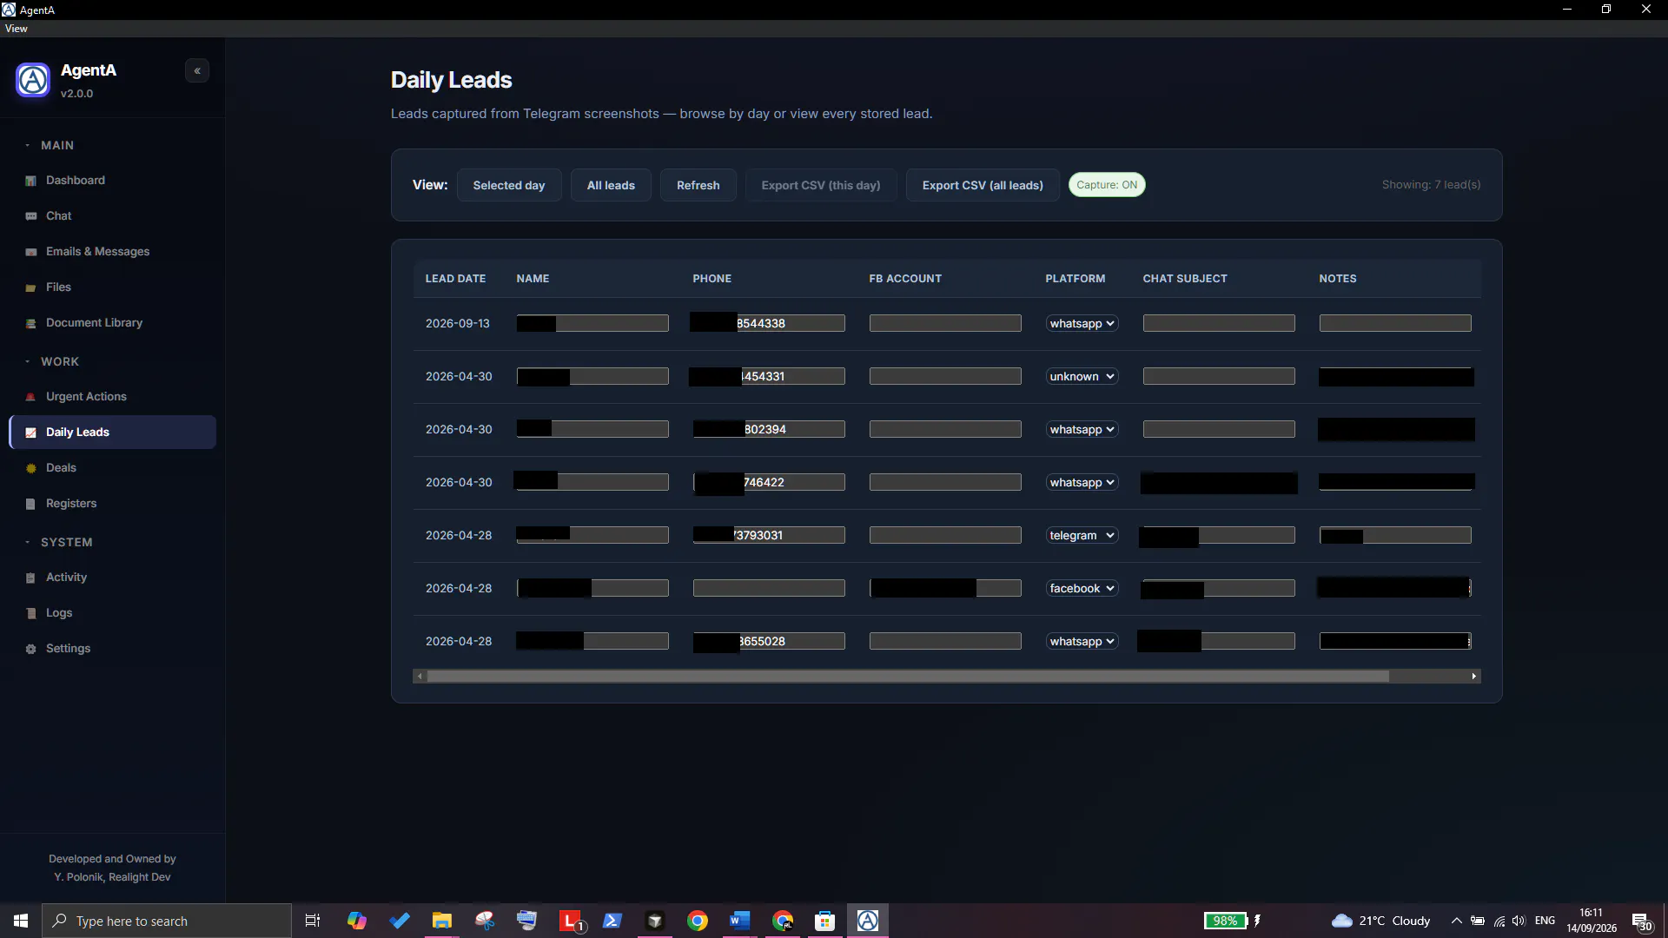Open Dashboard icon in sidebar
1668x938 pixels.
click(30, 181)
